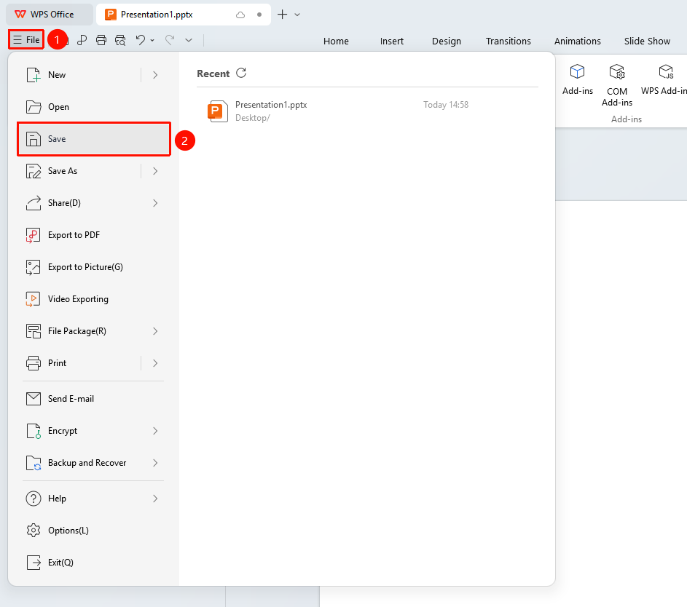Viewport: 687px width, 607px height.
Task: Click the Refresh icon beside Recent
Action: tap(241, 73)
